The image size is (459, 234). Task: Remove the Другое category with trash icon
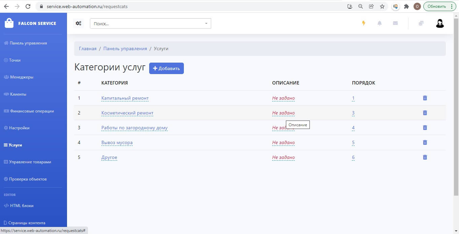425,157
